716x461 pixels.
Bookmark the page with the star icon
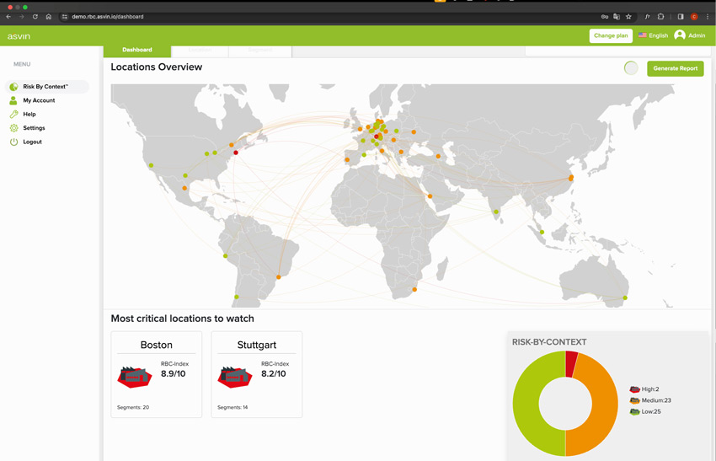[628, 16]
